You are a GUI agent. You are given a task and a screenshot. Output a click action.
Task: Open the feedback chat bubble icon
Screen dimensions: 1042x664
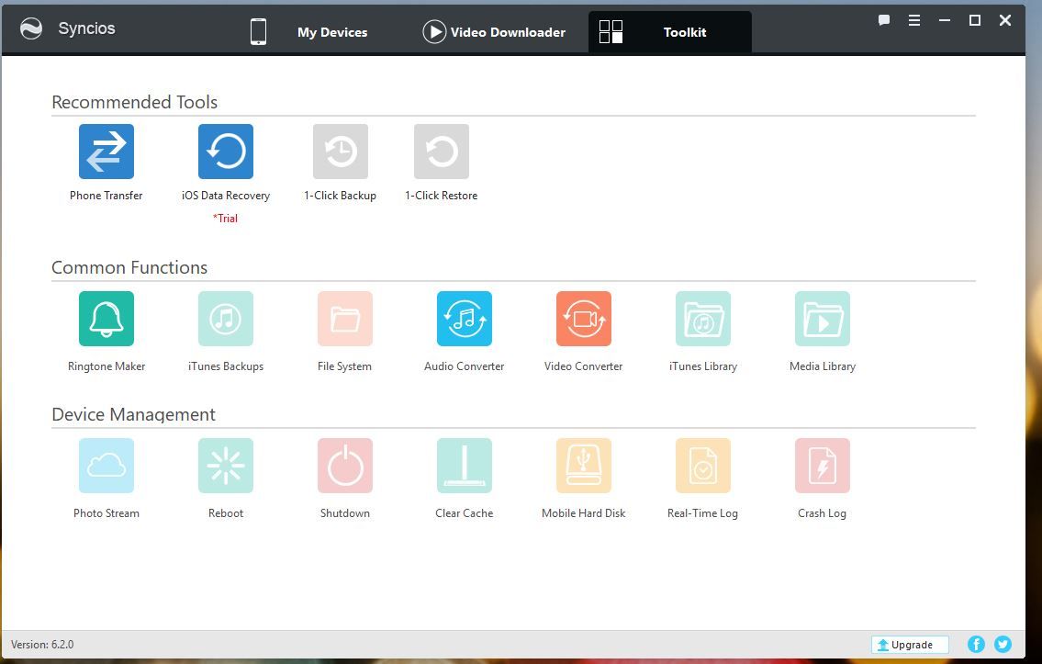tap(884, 20)
